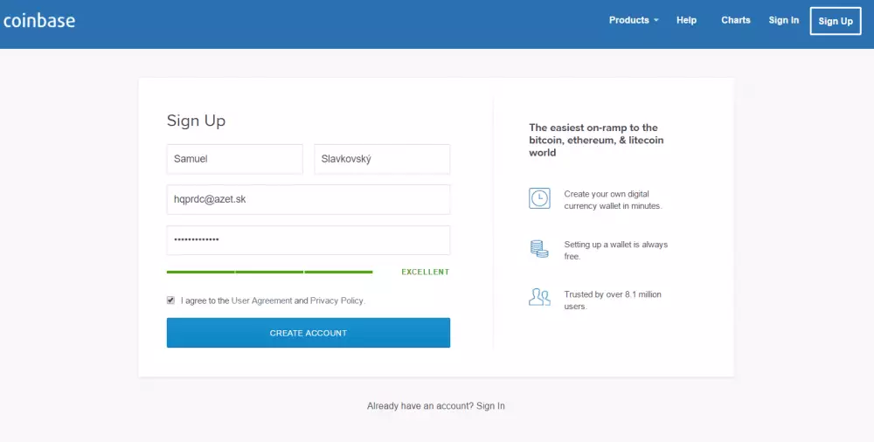The height and width of the screenshot is (442, 874).
Task: Click the trusted users people icon
Action: (x=539, y=297)
